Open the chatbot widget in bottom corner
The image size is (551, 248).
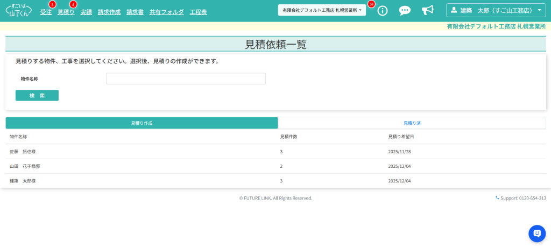[536, 233]
